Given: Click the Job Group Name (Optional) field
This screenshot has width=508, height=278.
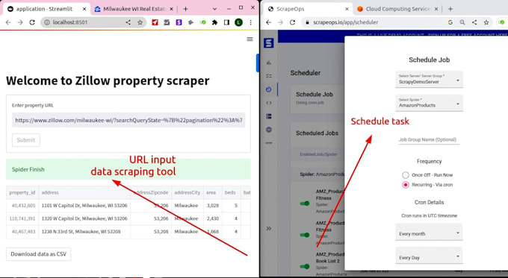Looking at the screenshot, I should coord(429,139).
